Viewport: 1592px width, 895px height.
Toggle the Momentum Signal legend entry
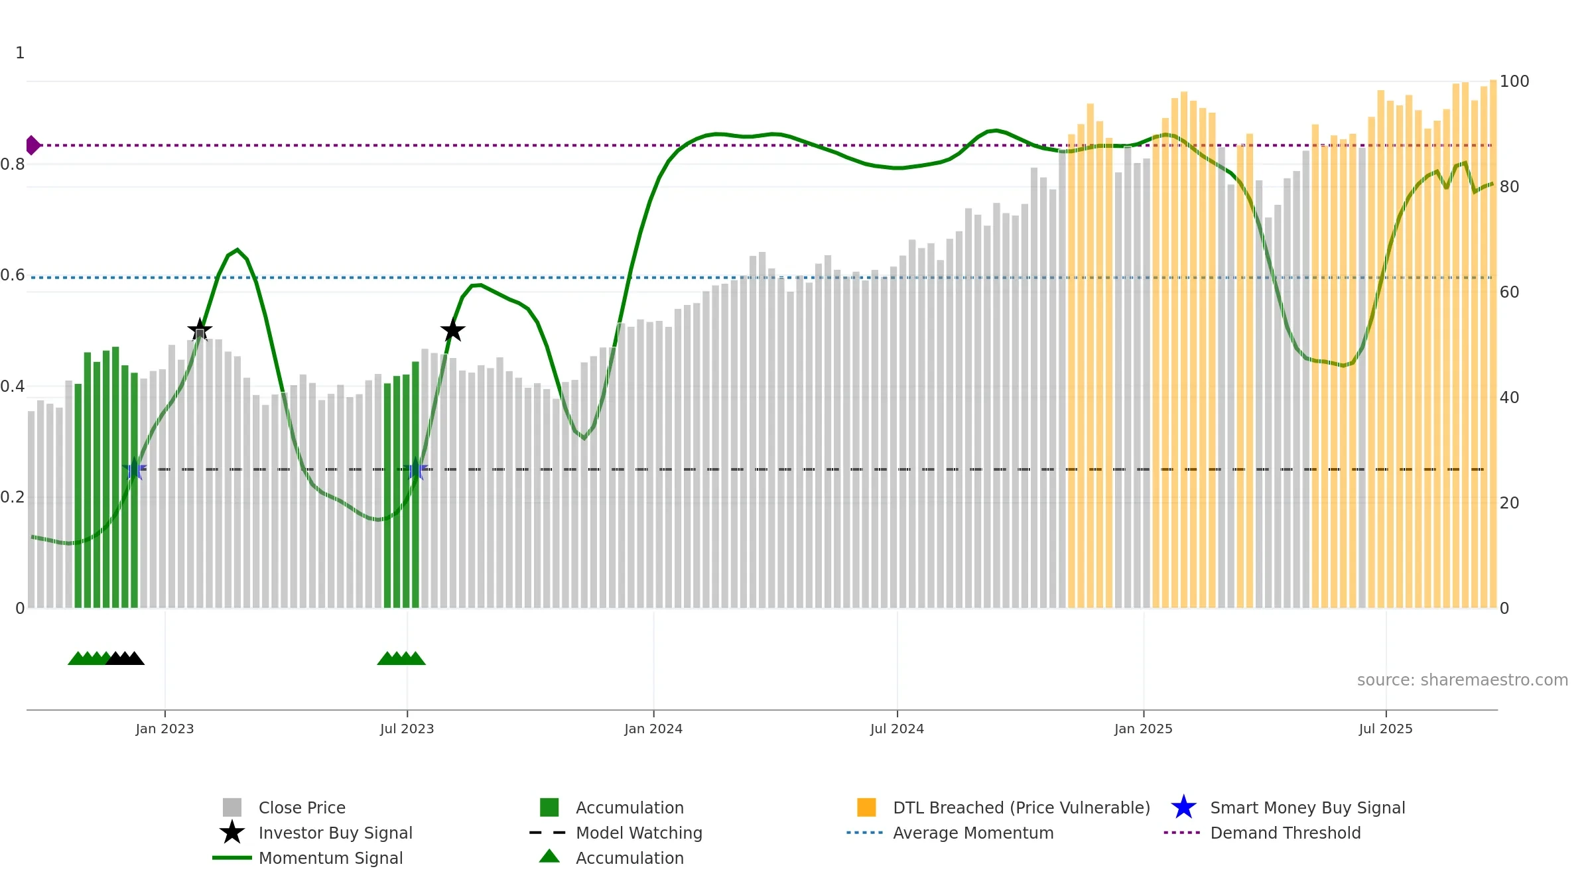click(x=308, y=858)
